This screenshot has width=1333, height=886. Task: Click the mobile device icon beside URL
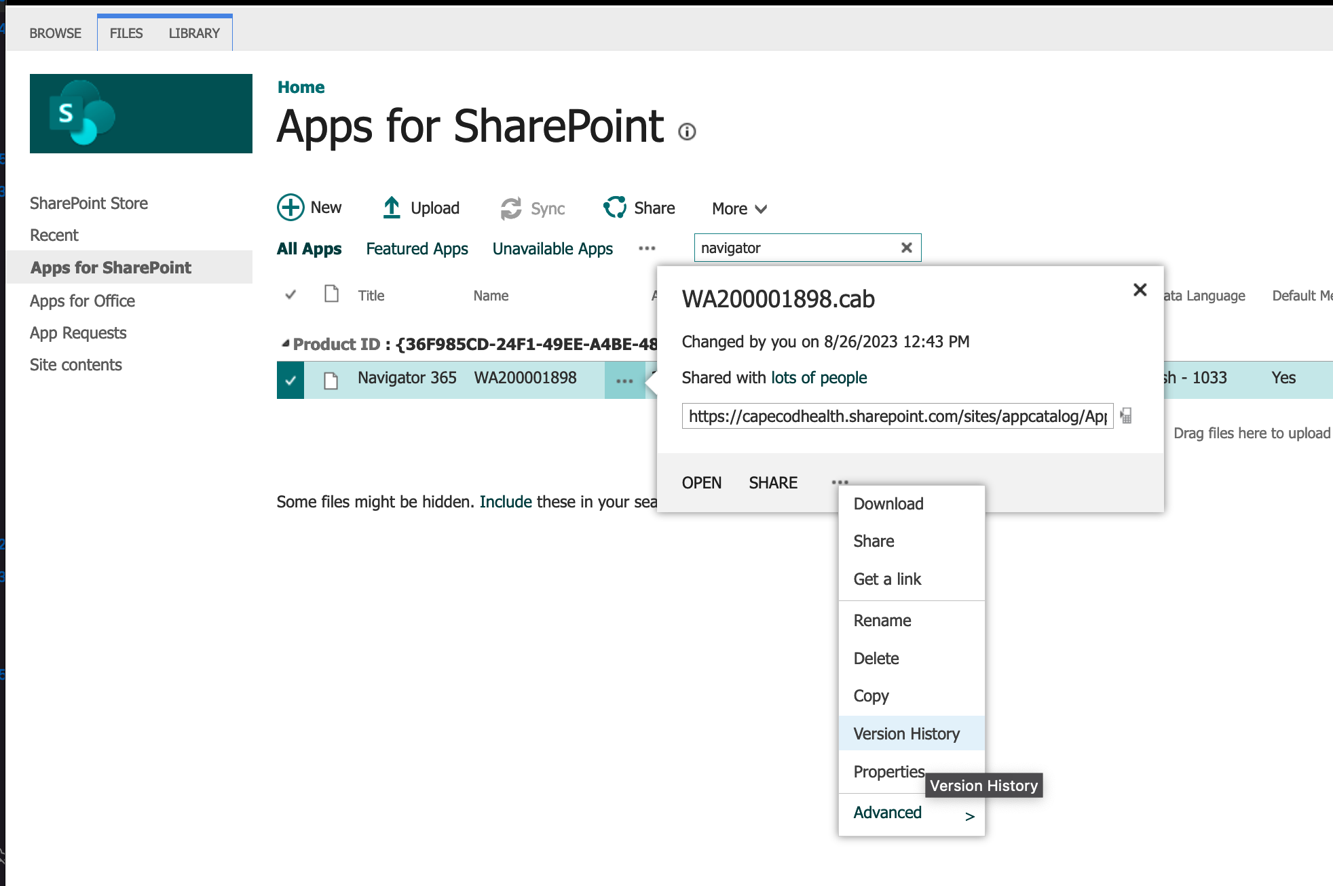[1126, 416]
